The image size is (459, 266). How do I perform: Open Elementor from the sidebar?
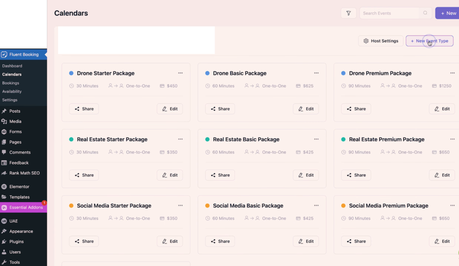click(x=19, y=187)
